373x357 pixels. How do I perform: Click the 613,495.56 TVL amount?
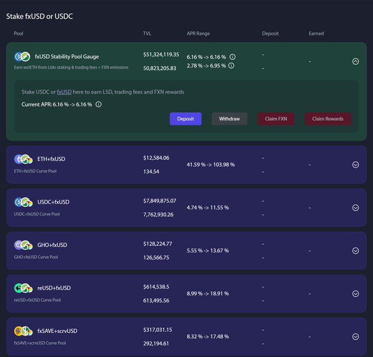(156, 301)
